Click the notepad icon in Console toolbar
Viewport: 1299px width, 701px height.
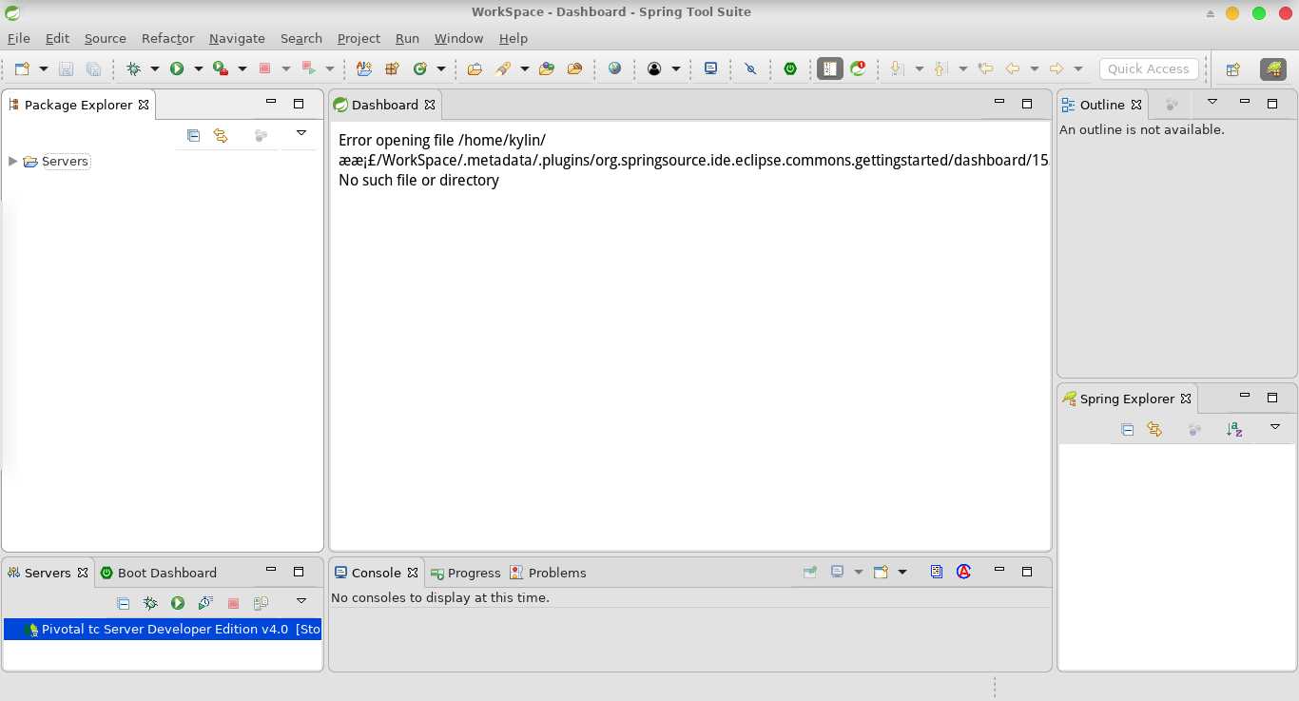click(x=937, y=572)
